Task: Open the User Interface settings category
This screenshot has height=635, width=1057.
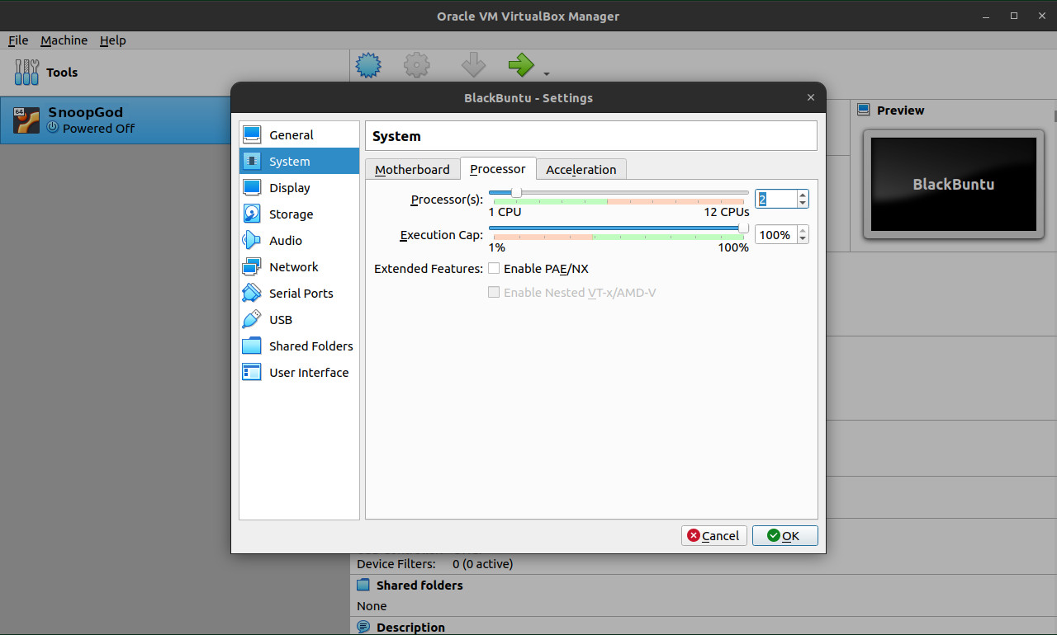Action: click(x=299, y=373)
